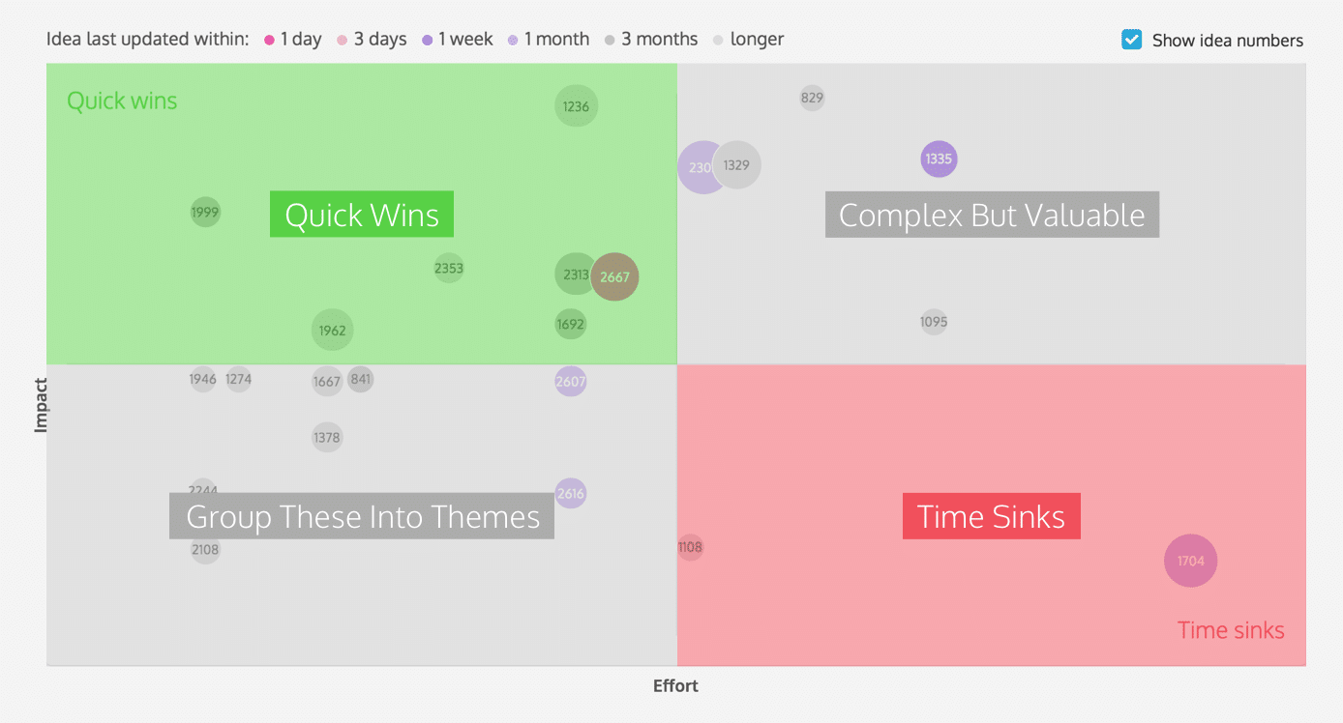Click the 3 months legend entry
The height and width of the screenshot is (723, 1343).
650,40
